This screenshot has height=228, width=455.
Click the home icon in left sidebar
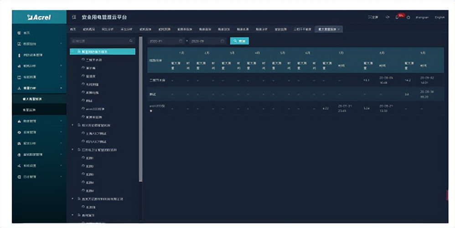pyautogui.click(x=19, y=33)
